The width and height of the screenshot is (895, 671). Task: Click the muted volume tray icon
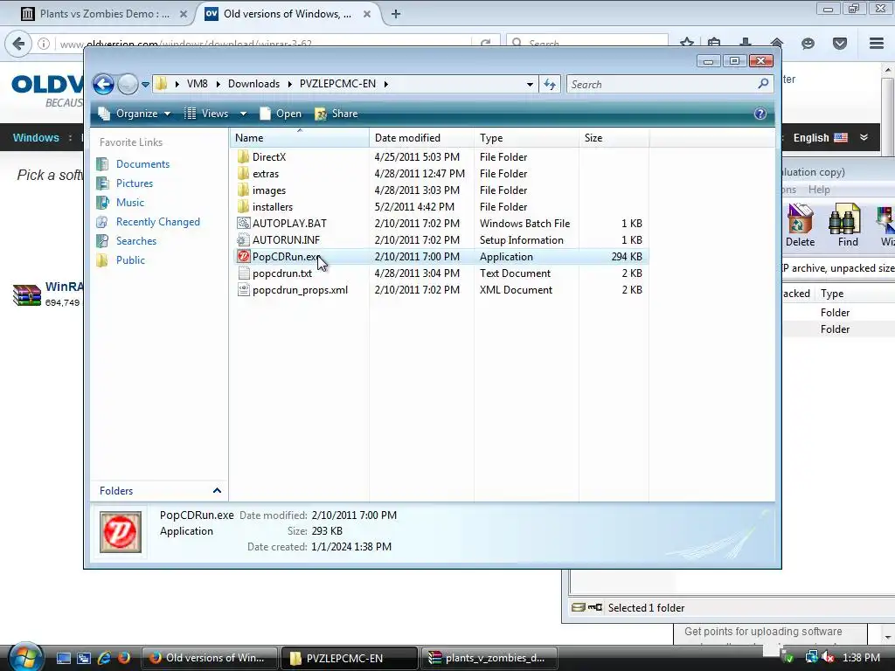click(829, 658)
